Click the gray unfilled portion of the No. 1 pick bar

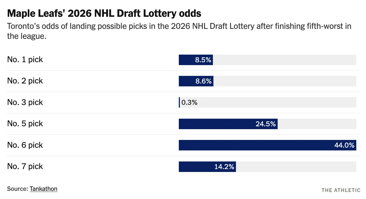(284, 60)
